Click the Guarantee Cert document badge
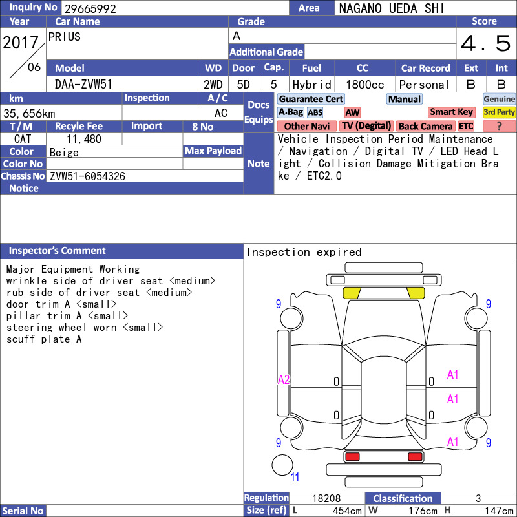Viewport: 517px width, 517px height. click(311, 99)
